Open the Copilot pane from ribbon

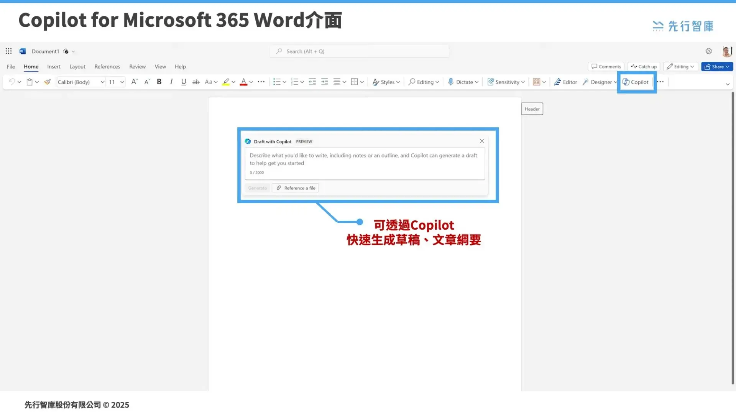coord(636,82)
